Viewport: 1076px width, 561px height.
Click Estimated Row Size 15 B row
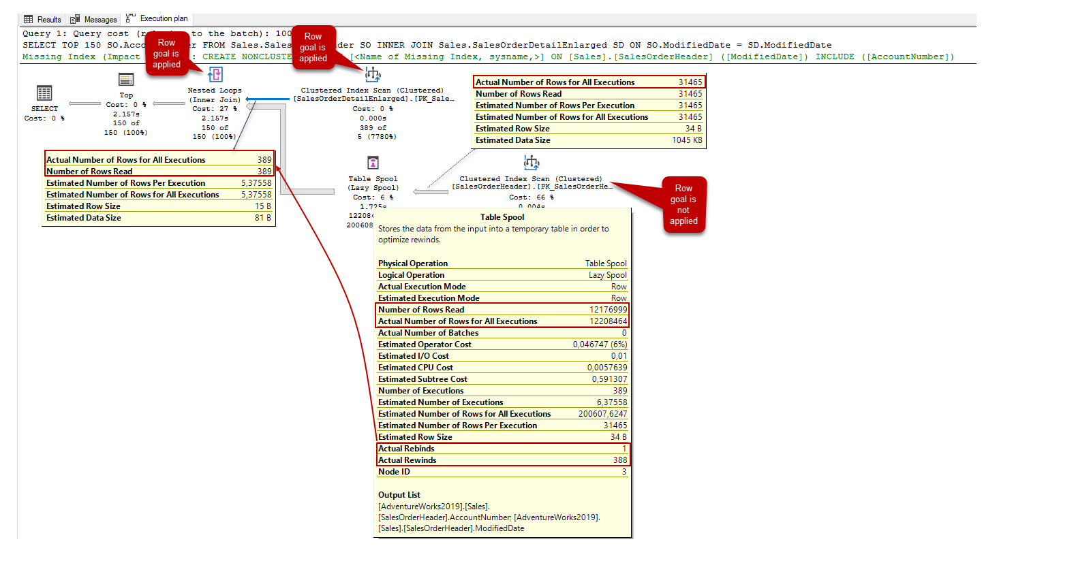click(159, 206)
